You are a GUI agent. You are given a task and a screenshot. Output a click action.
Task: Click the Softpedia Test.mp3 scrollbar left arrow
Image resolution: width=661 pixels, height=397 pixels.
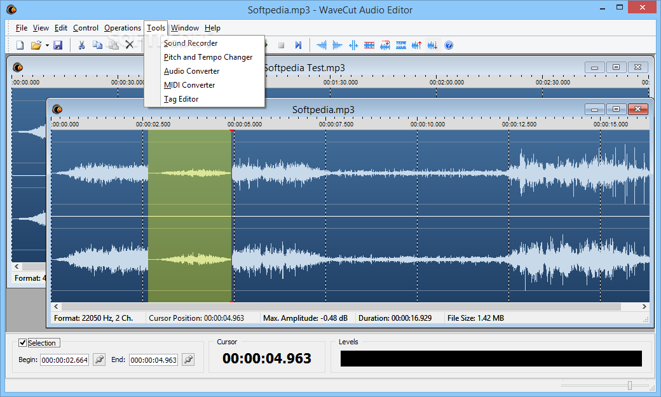click(x=17, y=266)
